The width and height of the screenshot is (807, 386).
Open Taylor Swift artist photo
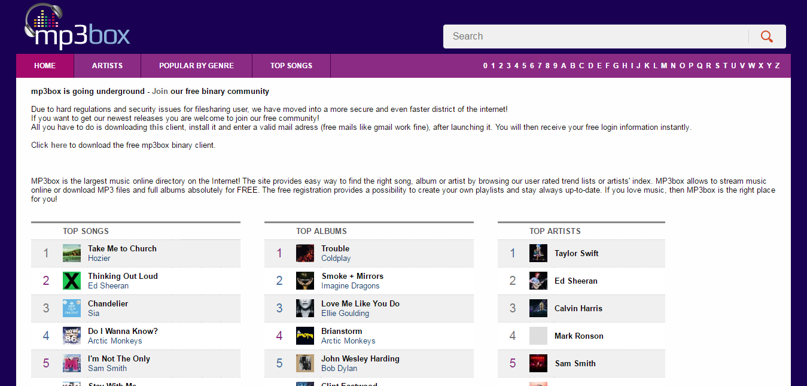click(x=538, y=253)
